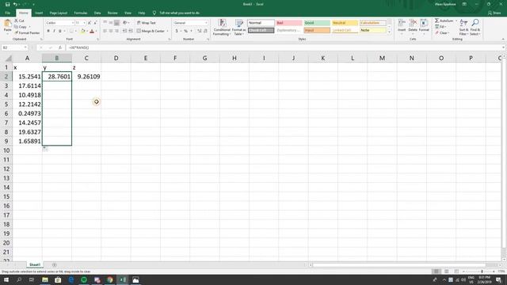The height and width of the screenshot is (285, 507).
Task: Click the Orientation text rotation icon
Action: coord(125,23)
